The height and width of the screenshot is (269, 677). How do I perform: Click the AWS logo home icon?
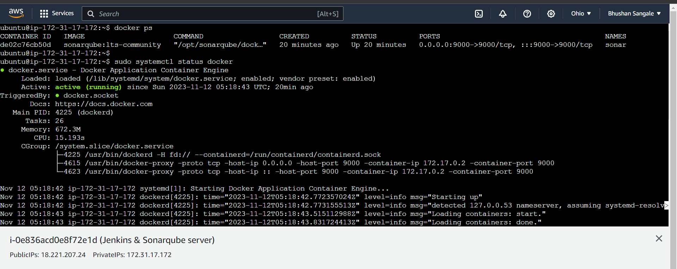[16, 13]
